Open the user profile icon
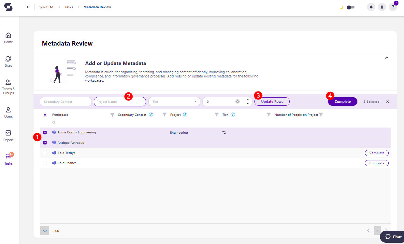Image resolution: width=404 pixels, height=244 pixels. pos(382,7)
